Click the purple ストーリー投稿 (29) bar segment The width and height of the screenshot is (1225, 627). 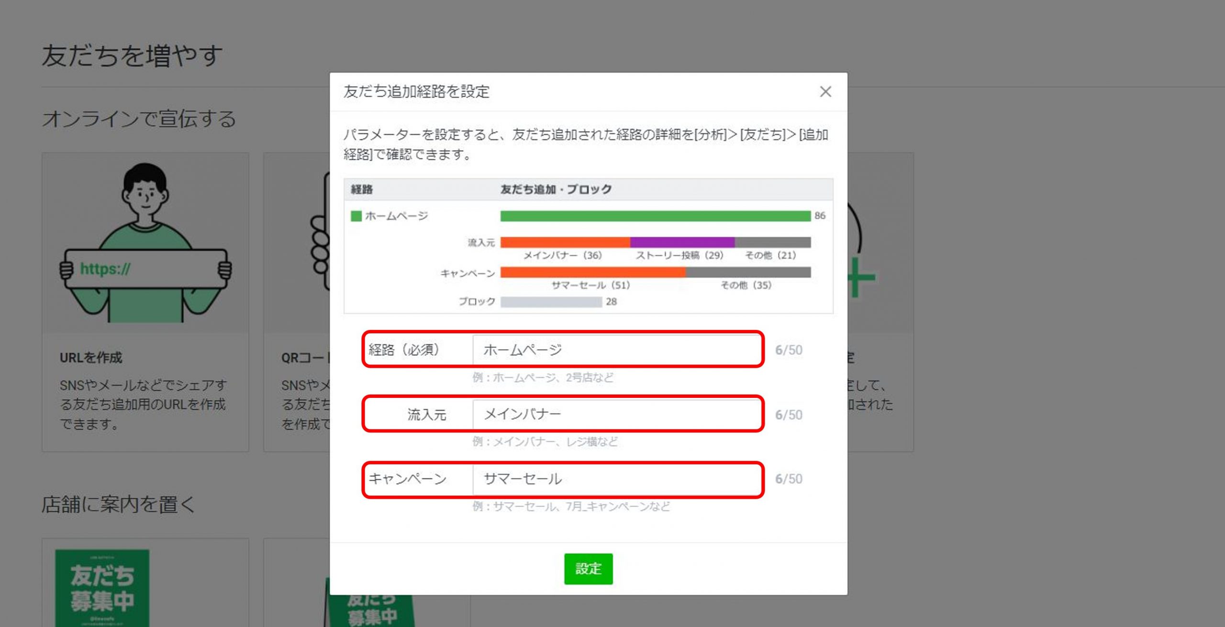click(x=682, y=242)
